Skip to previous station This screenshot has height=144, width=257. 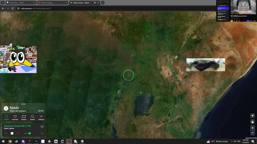[x=6, y=133]
